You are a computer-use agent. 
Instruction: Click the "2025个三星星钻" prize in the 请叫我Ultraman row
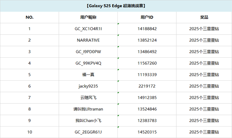tap(204, 109)
